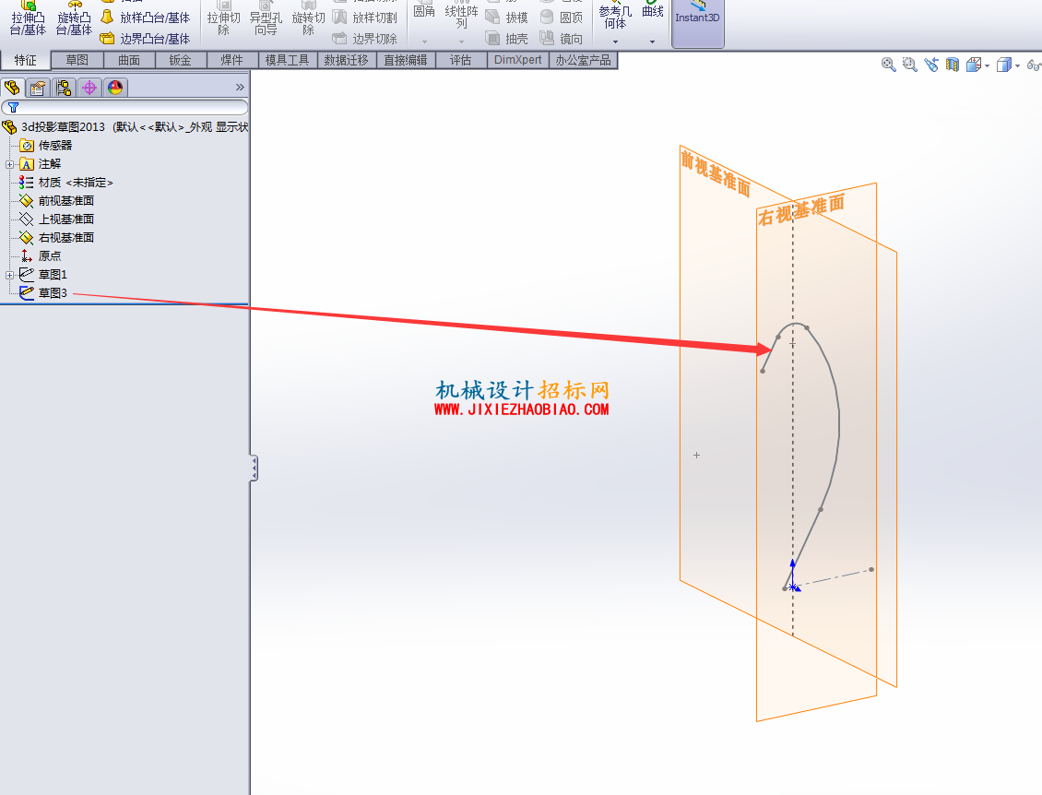This screenshot has width=1042, height=795.
Task: Select the 传感器 sensors folder
Action: pos(46,145)
